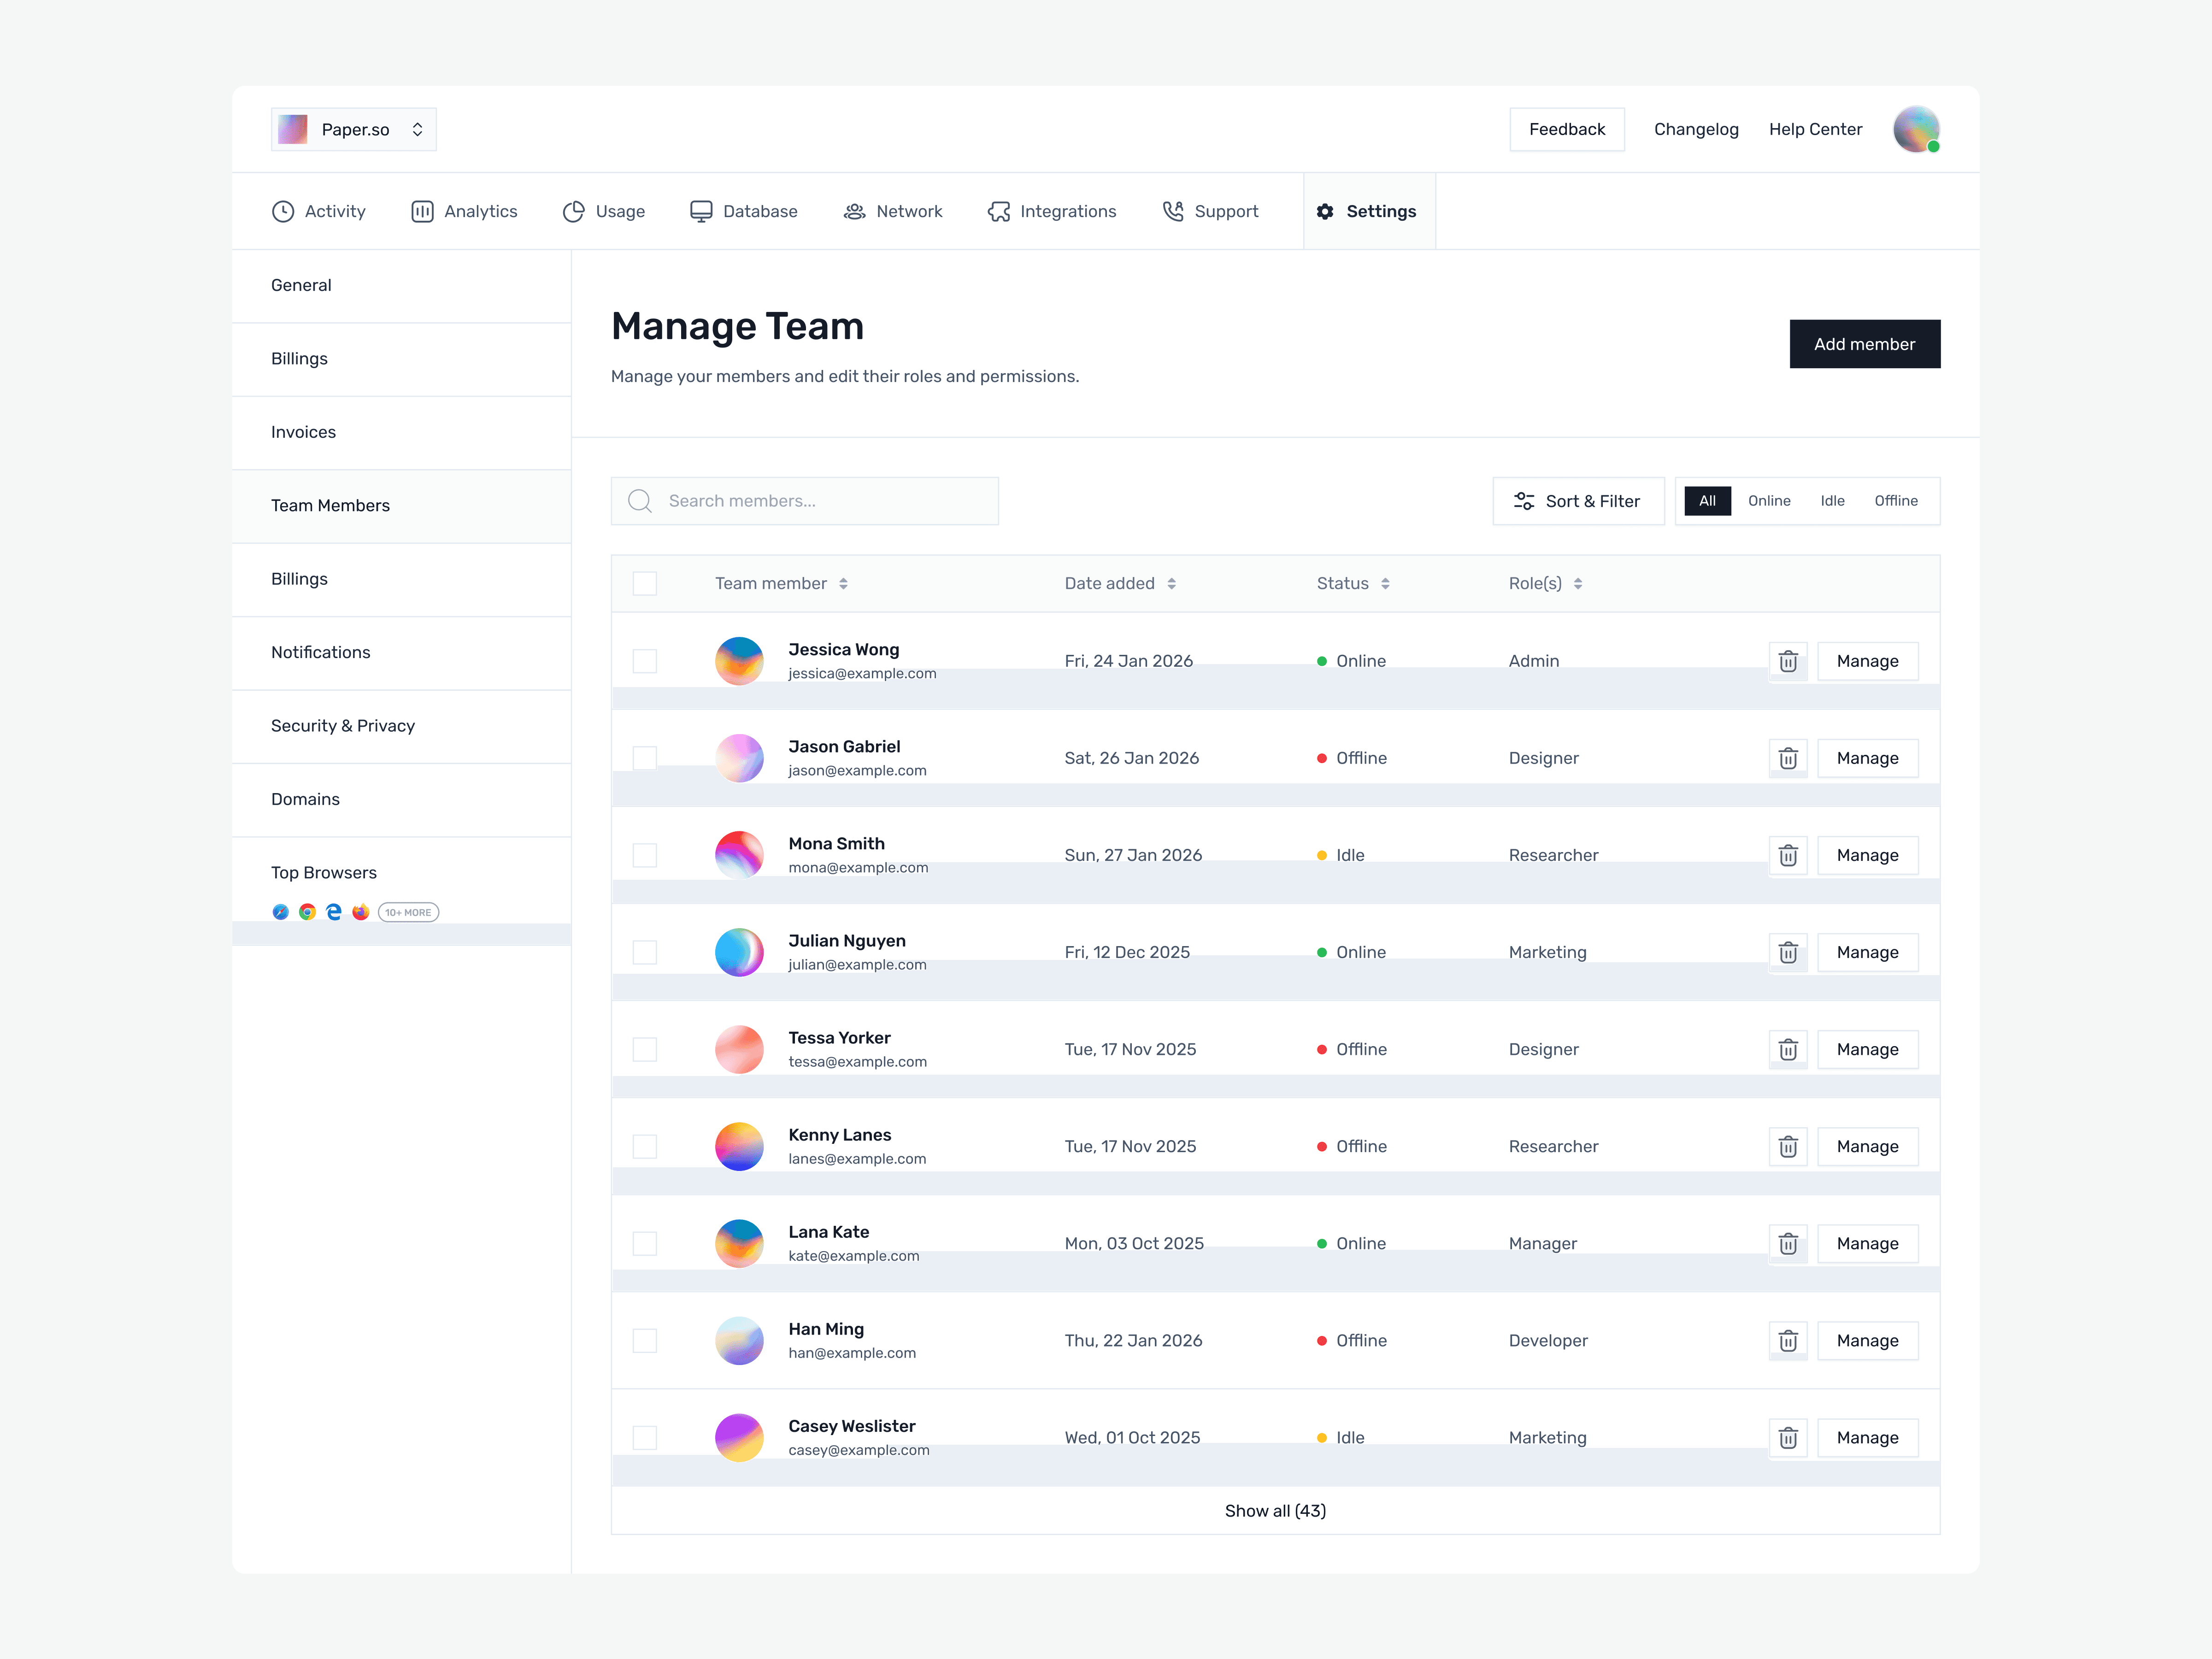
Task: Click Show all (43) link
Action: (x=1275, y=1510)
